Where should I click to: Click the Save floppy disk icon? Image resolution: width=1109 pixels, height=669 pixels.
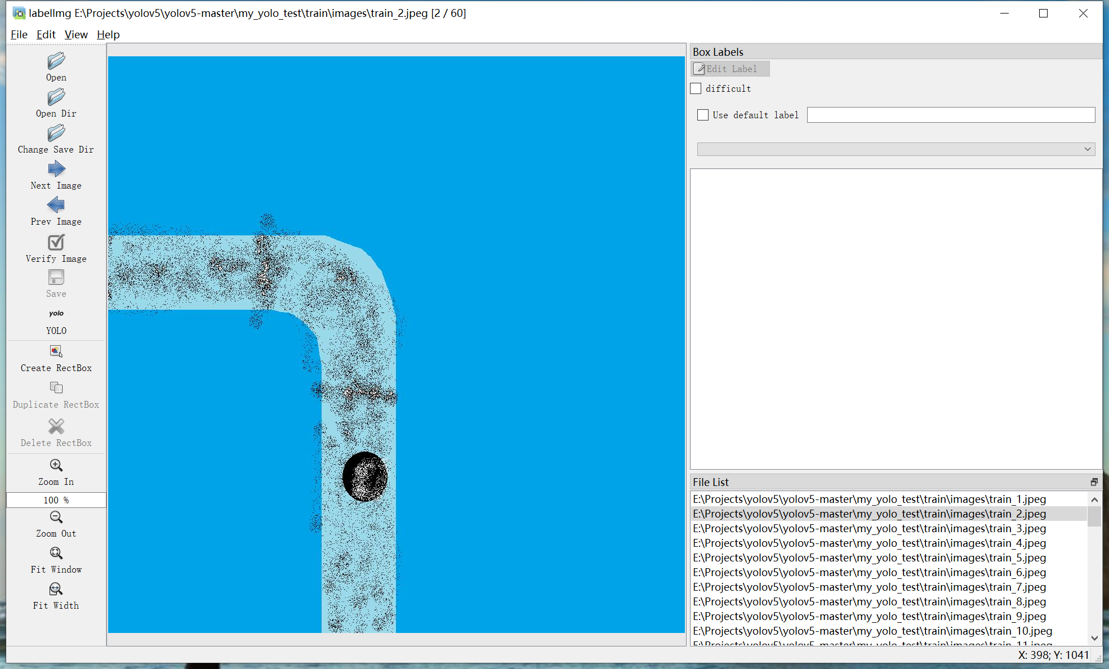coord(56,277)
